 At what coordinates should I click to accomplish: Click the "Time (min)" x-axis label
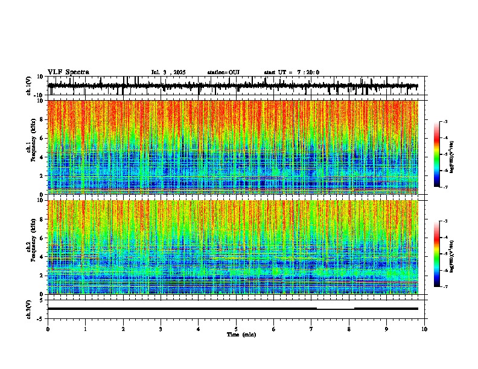(x=241, y=335)
